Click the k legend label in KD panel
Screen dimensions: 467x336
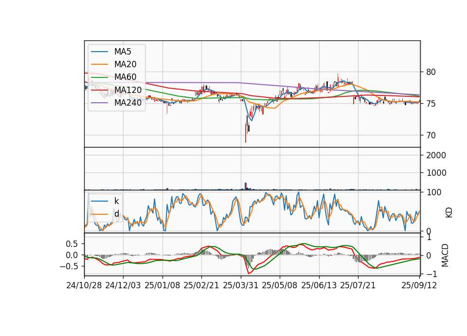(x=116, y=201)
